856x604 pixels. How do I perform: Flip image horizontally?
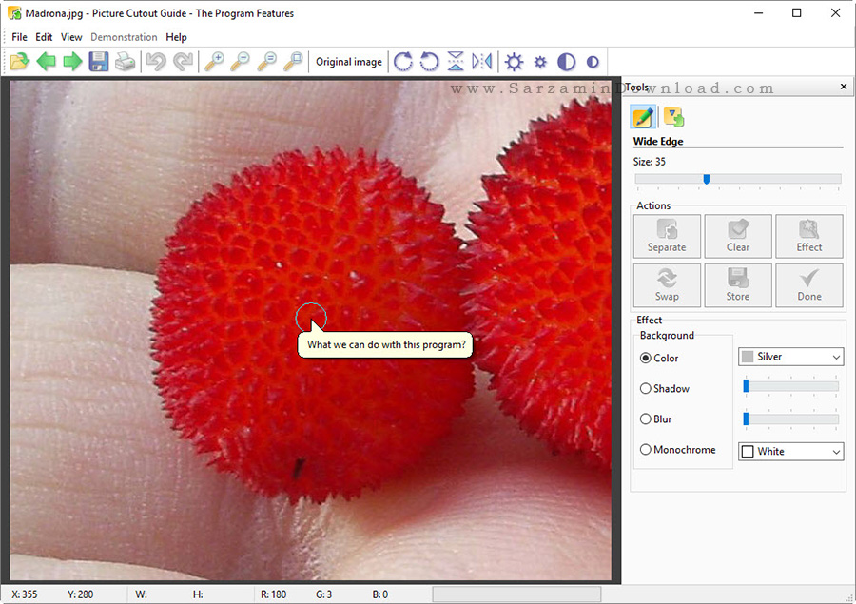click(482, 62)
